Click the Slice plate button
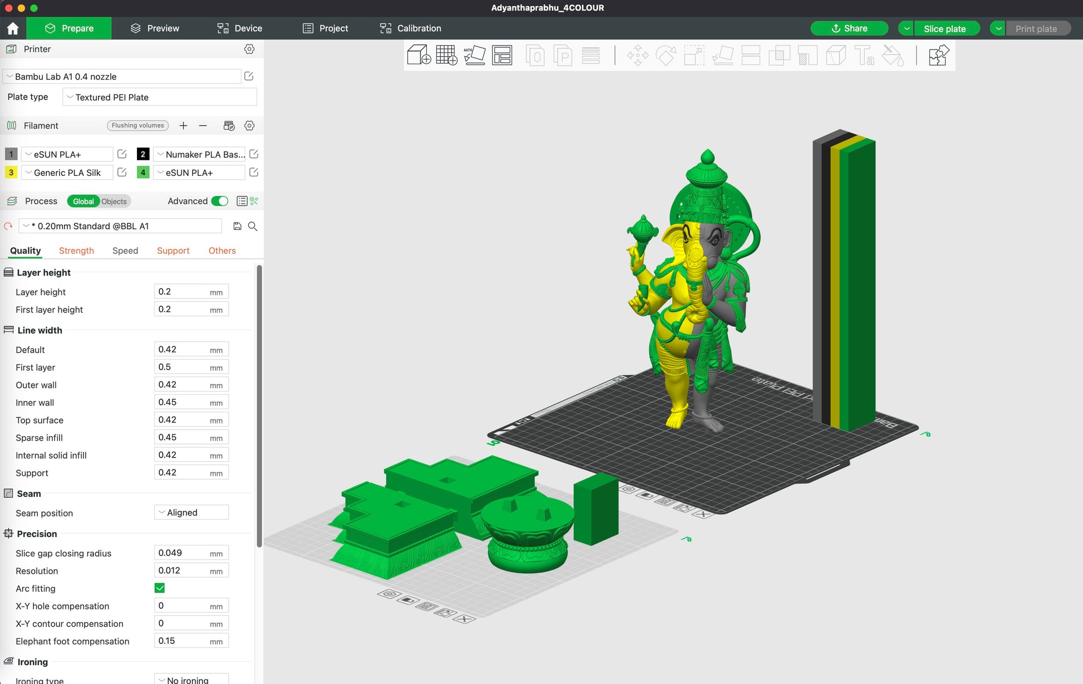The image size is (1083, 684). [944, 28]
